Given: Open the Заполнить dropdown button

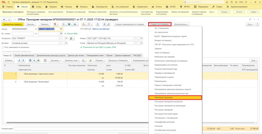Looking at the screenshot, I should coord(55,60).
